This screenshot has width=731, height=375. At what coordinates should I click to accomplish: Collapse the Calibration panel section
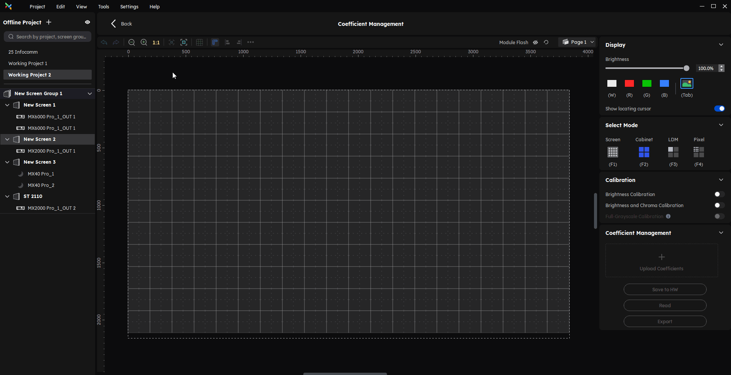pyautogui.click(x=721, y=180)
